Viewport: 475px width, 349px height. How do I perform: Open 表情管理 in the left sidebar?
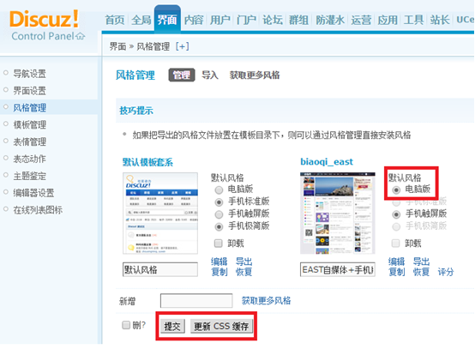tap(30, 141)
